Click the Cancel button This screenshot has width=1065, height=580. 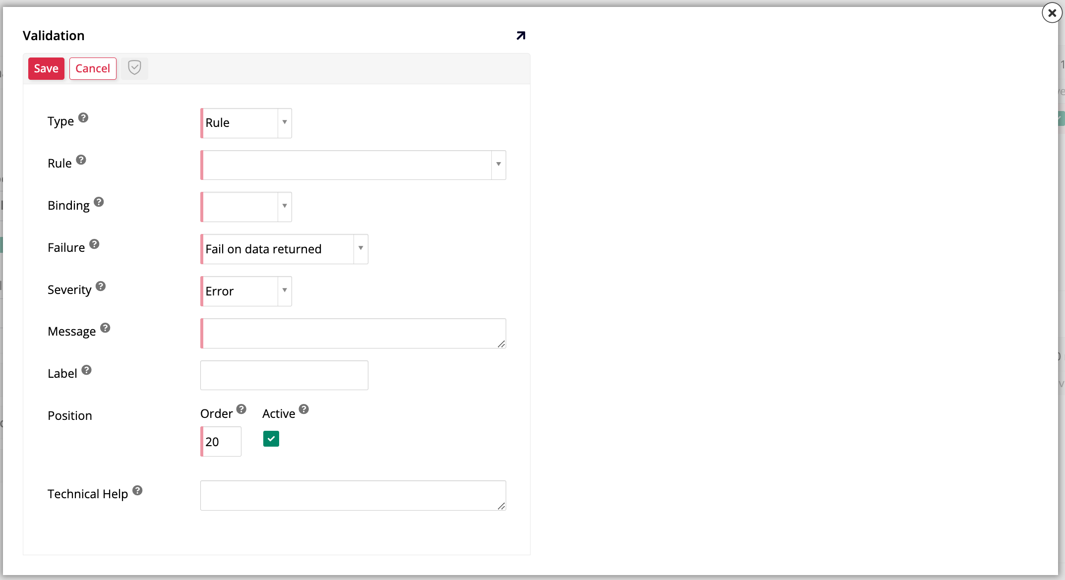93,68
